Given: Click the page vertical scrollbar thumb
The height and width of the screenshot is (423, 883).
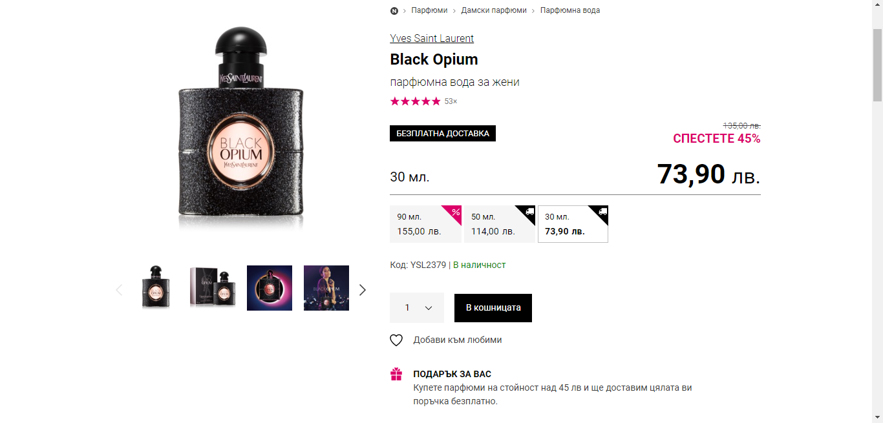Looking at the screenshot, I should [877, 65].
